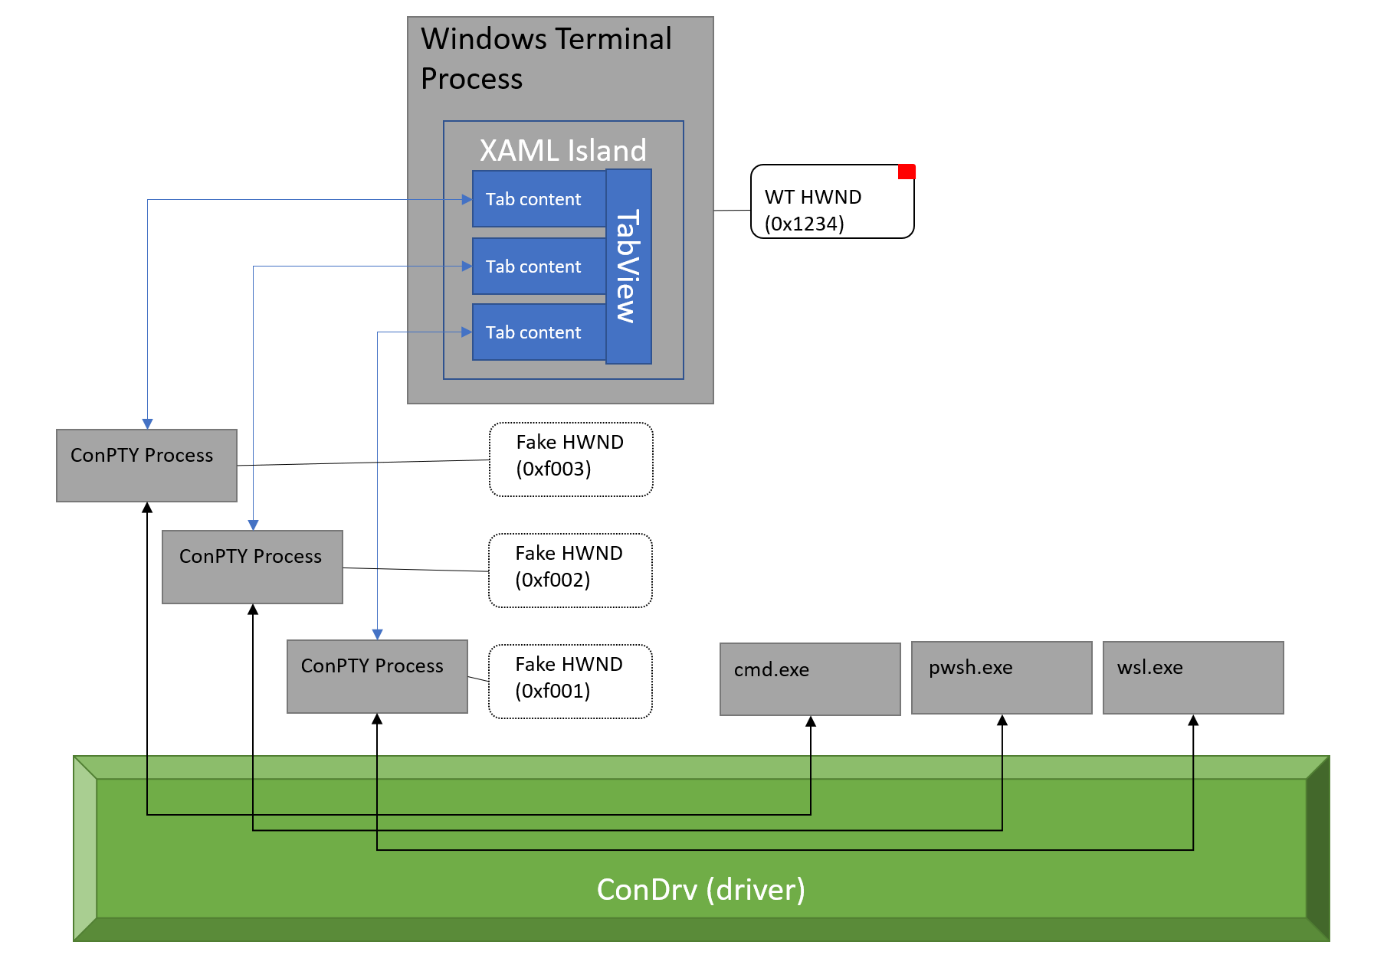Screen dimensions: 1387x968
Task: Select the cmd.exe process node
Action: point(810,678)
